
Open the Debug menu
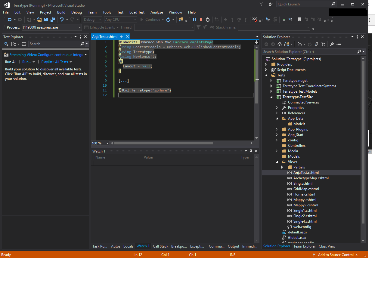pos(76,12)
